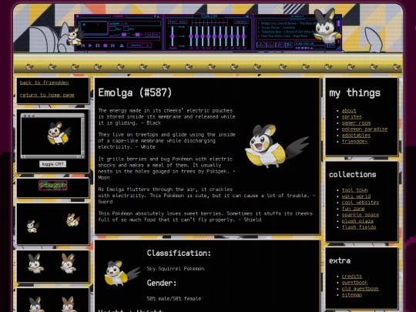Open the cool websites link
The height and width of the screenshot is (312, 416).
tap(361, 202)
